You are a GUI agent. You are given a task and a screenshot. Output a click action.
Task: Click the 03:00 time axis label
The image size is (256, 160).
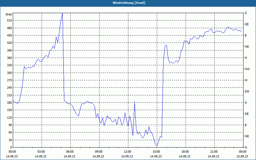pos(42,152)
